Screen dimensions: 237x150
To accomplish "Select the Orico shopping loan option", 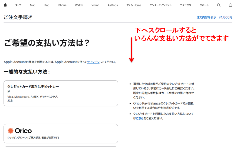I will click(x=61, y=134).
